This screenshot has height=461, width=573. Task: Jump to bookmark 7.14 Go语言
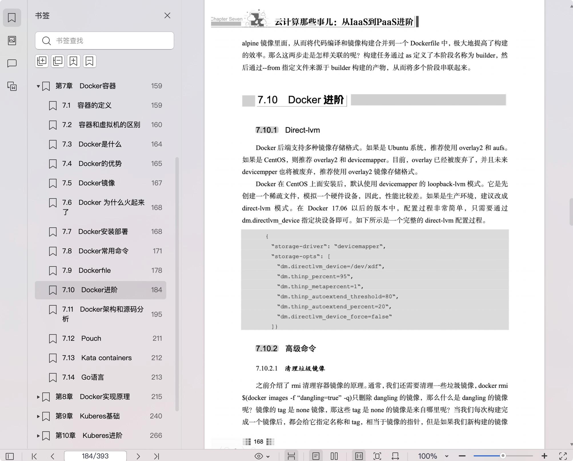click(x=101, y=377)
